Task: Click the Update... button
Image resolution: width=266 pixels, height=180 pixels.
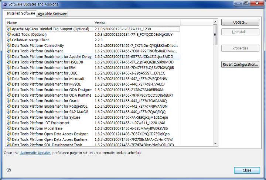Action: pyautogui.click(x=240, y=22)
